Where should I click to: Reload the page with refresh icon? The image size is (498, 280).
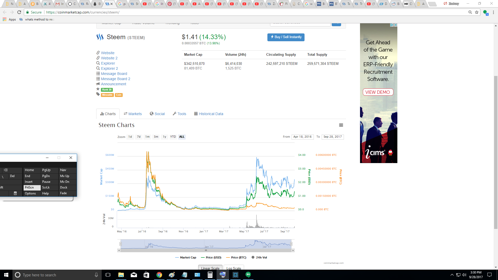pyautogui.click(x=19, y=12)
